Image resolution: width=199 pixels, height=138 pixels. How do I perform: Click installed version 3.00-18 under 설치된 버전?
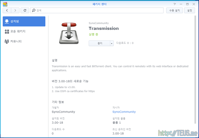click(x=57, y=123)
